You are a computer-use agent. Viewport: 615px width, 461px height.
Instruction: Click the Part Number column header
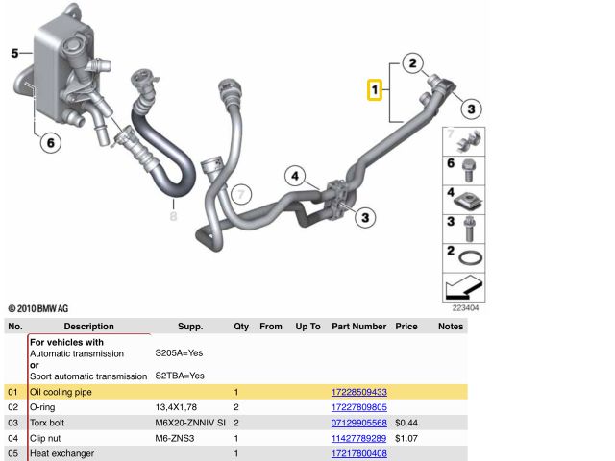[x=358, y=327]
